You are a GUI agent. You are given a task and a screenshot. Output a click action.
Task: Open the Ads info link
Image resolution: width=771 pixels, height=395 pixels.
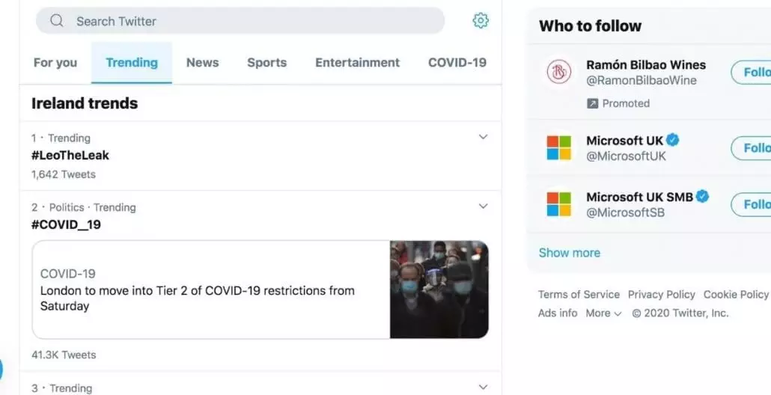click(558, 313)
